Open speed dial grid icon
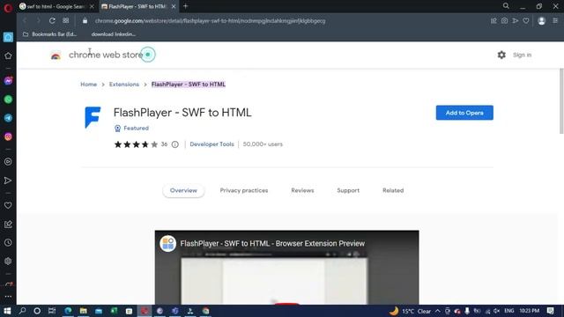 66,21
